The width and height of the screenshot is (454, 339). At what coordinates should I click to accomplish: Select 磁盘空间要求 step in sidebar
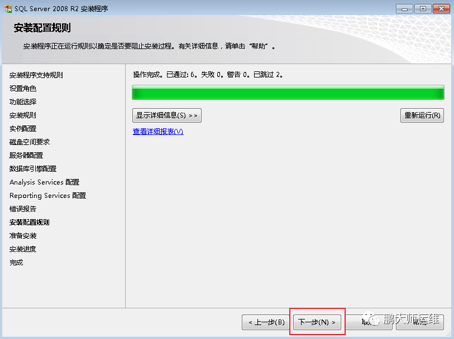(30, 142)
